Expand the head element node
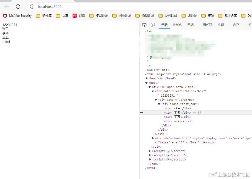Screen dimensions: 252x179 [147, 78]
